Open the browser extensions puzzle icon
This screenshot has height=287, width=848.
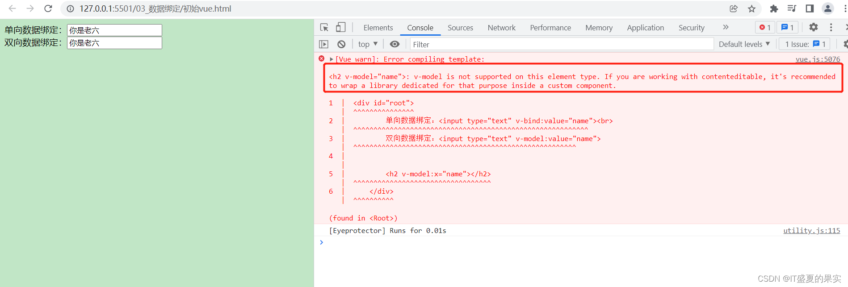[774, 8]
